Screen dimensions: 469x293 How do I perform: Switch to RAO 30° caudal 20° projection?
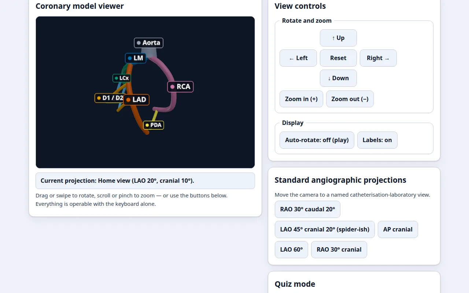pyautogui.click(x=307, y=209)
